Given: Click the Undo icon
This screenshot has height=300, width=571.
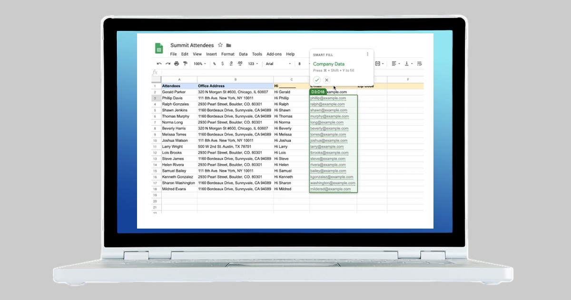Looking at the screenshot, I should coord(160,63).
